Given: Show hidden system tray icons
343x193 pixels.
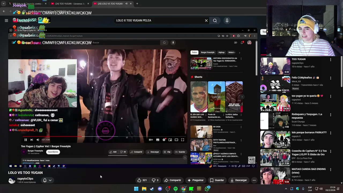Looking at the screenshot, I should [286, 189].
